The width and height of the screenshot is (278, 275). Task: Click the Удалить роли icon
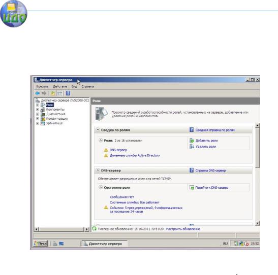192,146
